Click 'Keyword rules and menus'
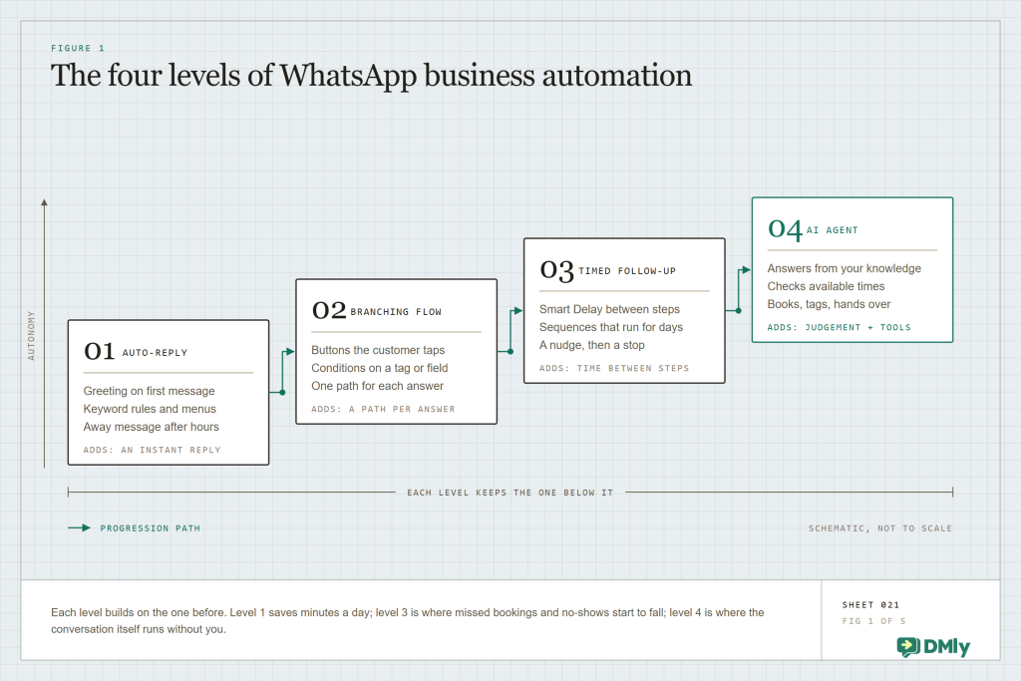 tap(150, 409)
